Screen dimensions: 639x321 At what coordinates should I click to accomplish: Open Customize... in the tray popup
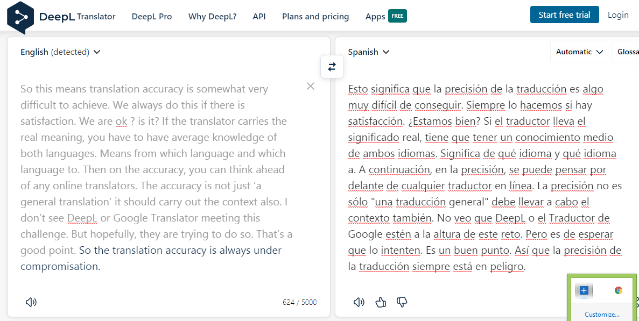(602, 315)
